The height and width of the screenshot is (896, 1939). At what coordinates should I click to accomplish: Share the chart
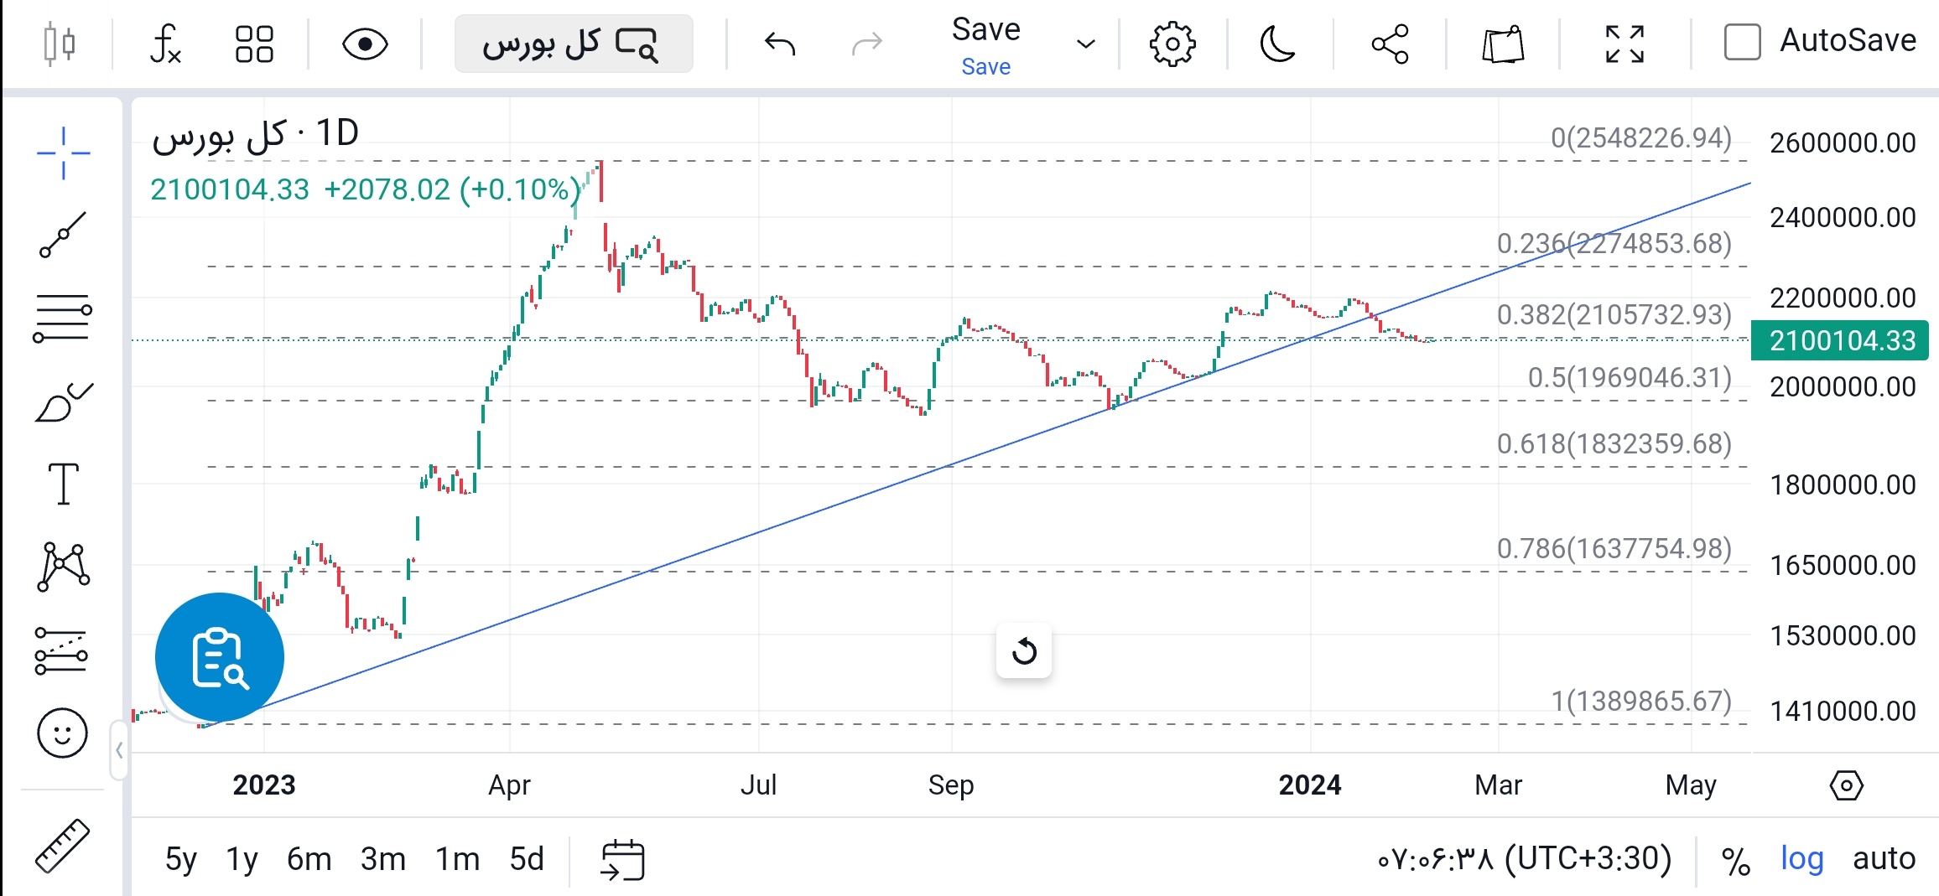[1390, 44]
